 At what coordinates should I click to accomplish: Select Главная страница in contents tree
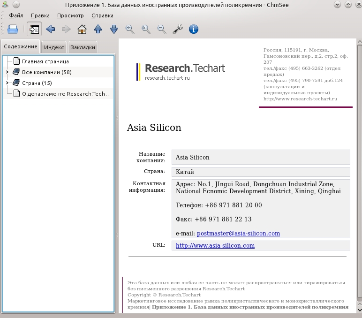coord(45,61)
